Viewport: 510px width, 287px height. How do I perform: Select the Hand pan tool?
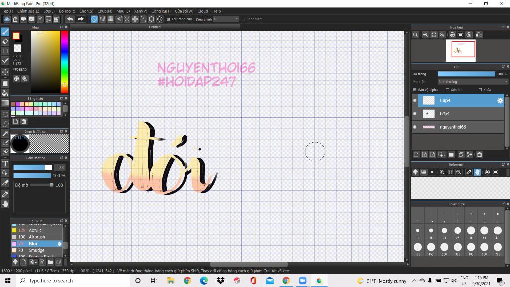pos(5,204)
